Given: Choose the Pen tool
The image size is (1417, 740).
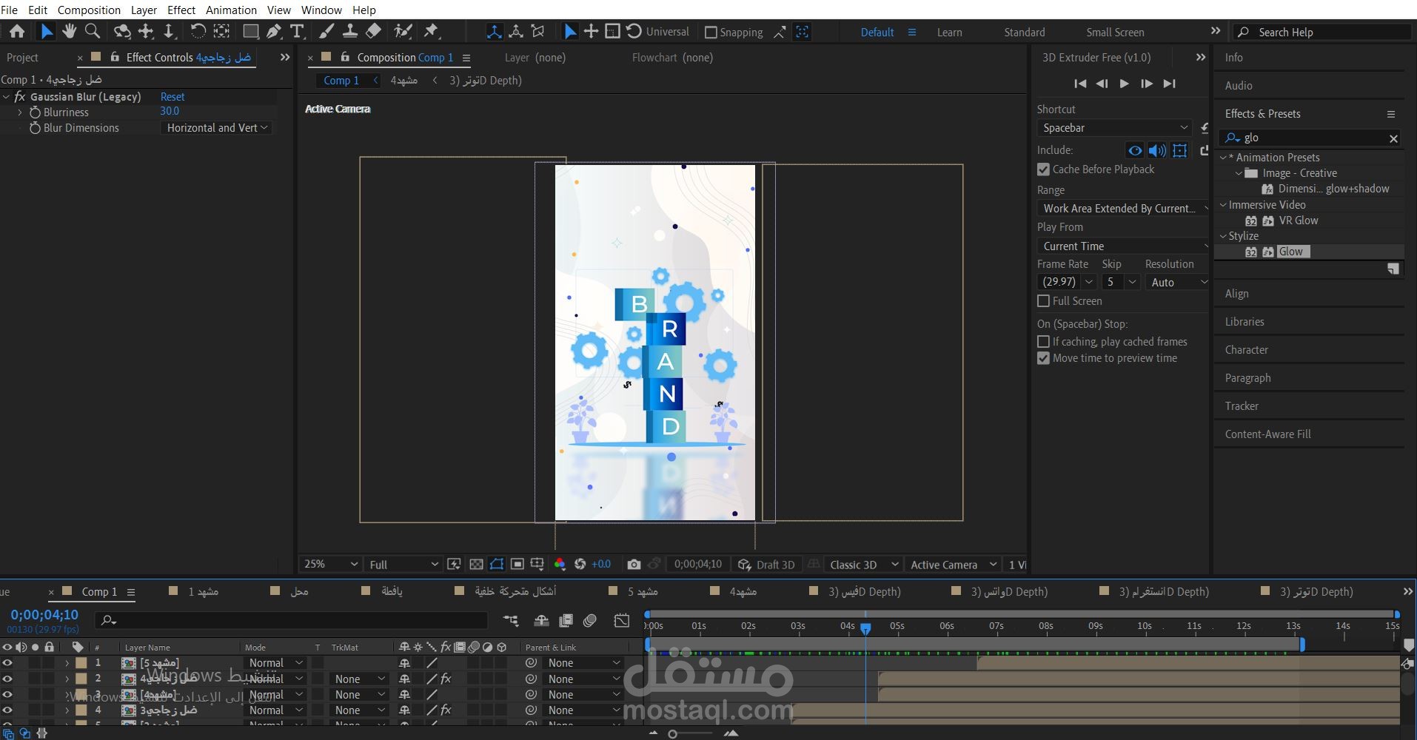Looking at the screenshot, I should [274, 31].
